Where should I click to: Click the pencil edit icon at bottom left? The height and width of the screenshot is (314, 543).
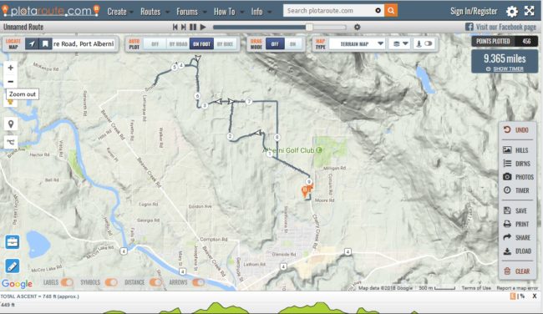click(13, 266)
